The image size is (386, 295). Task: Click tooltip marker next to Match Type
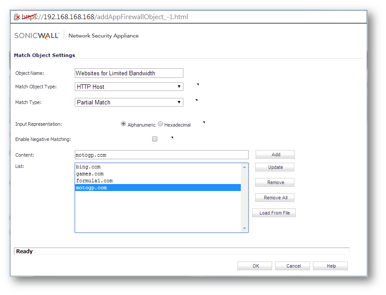click(x=196, y=100)
